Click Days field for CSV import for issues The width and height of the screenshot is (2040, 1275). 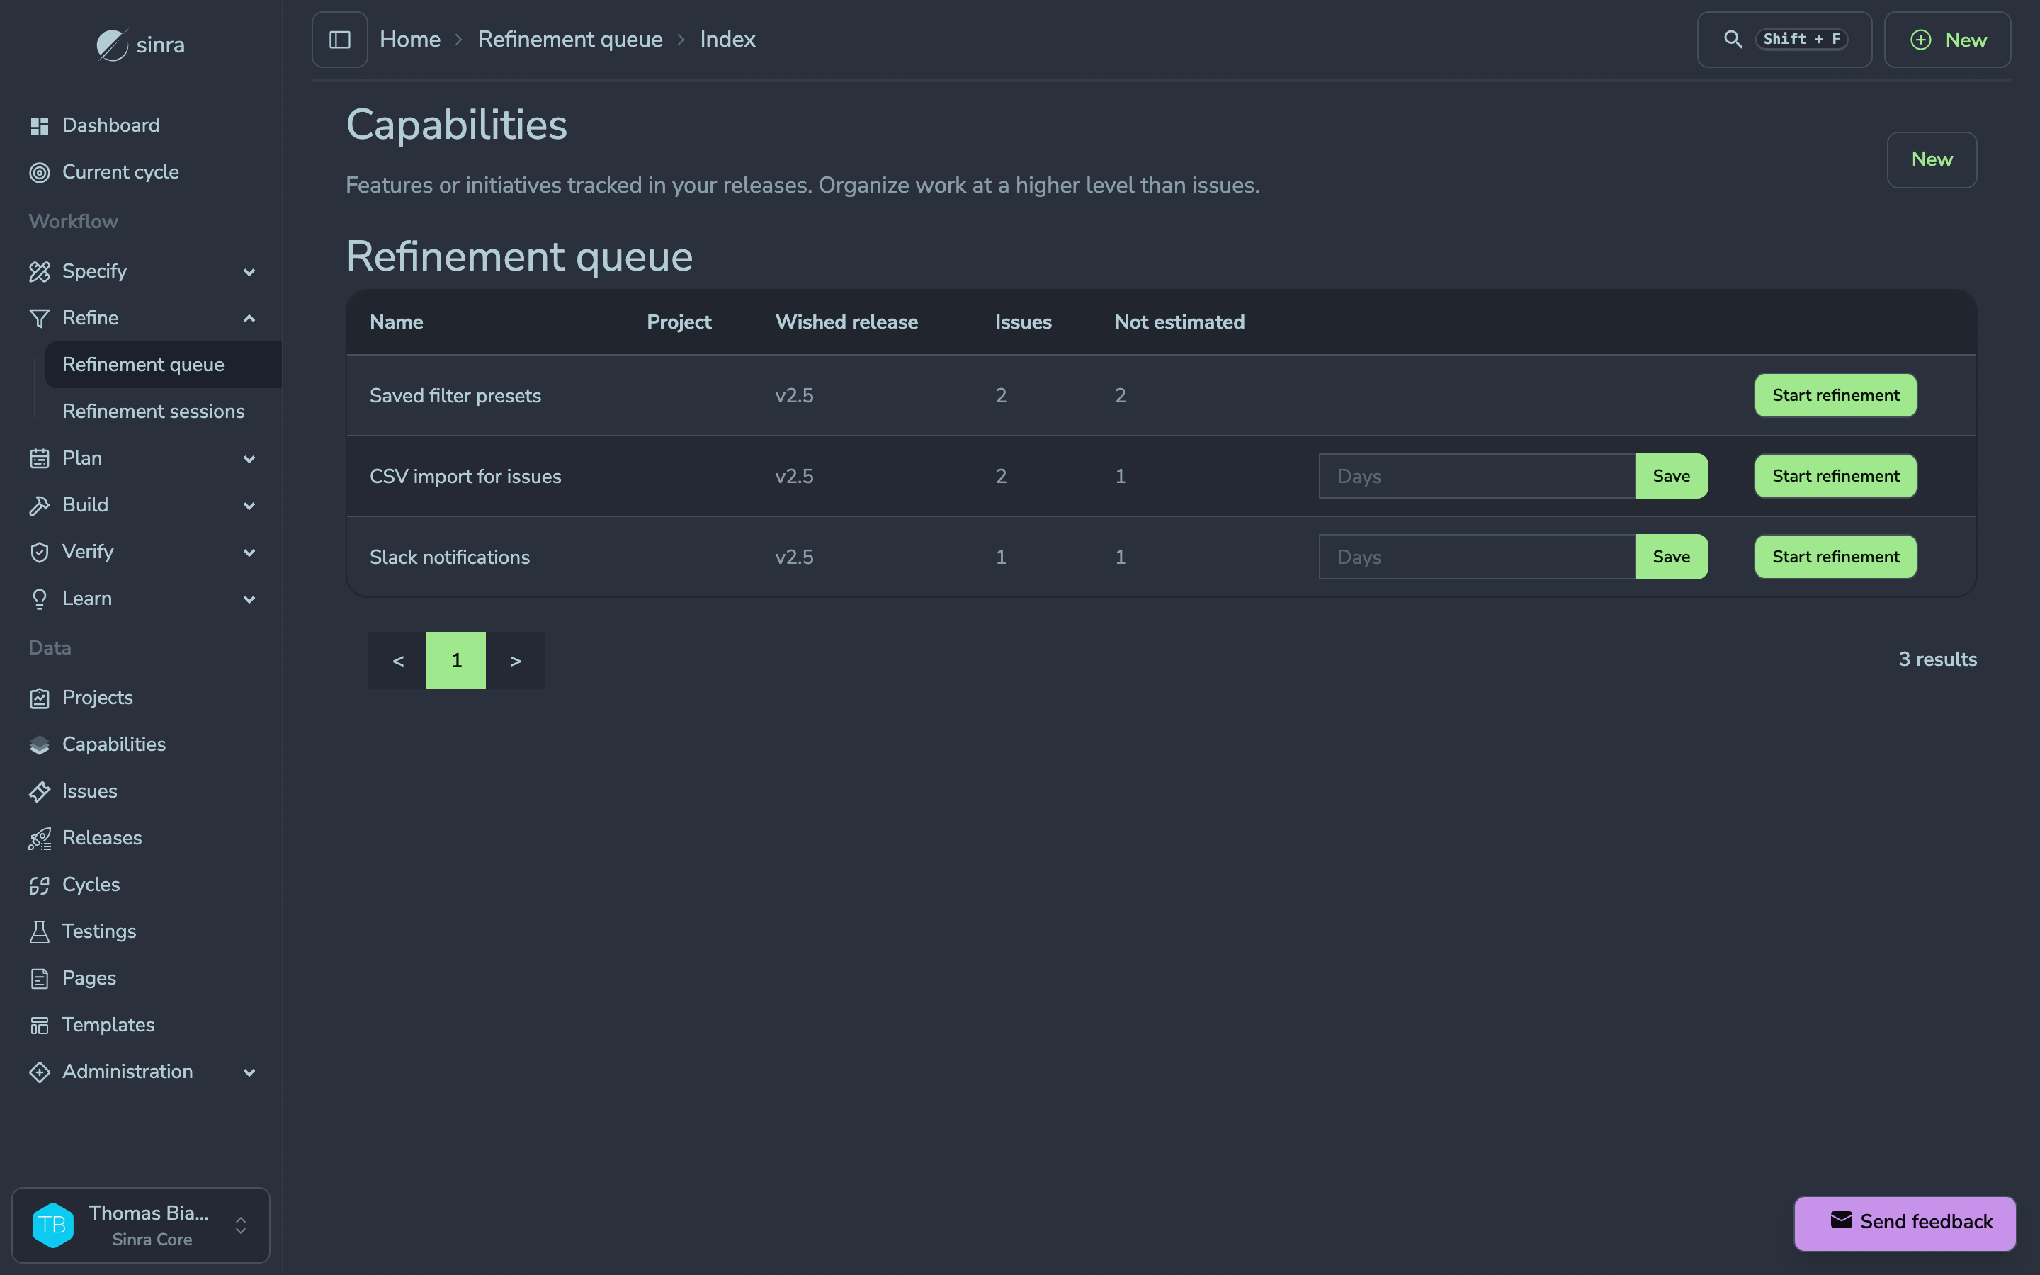tap(1477, 475)
